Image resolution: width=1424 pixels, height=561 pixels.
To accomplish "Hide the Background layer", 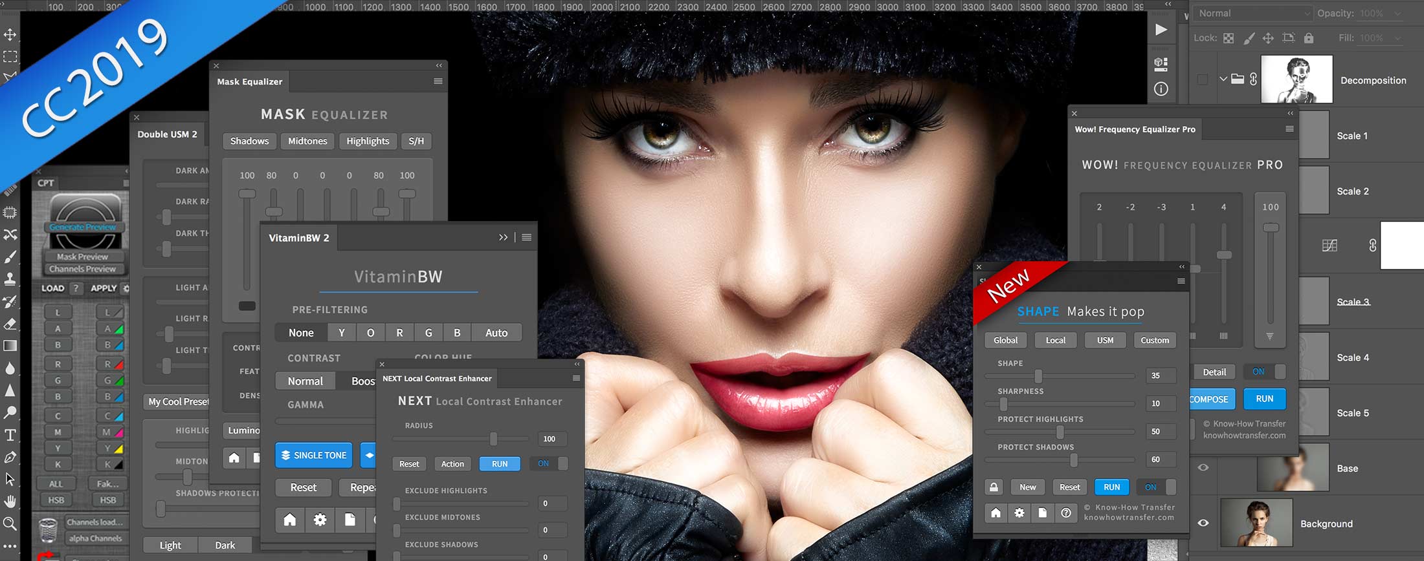I will click(x=1203, y=524).
